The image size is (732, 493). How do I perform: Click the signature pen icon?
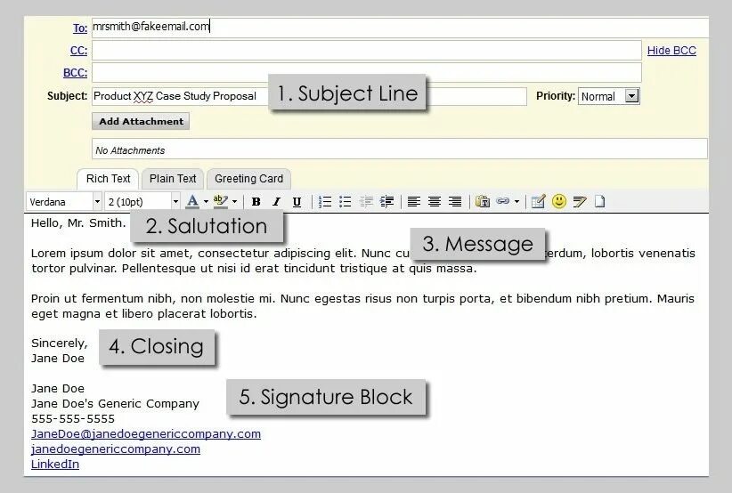coord(580,201)
